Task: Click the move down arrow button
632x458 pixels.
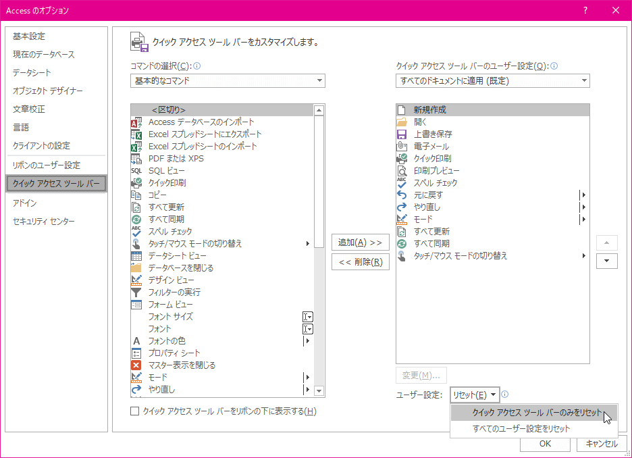Action: pyautogui.click(x=606, y=261)
